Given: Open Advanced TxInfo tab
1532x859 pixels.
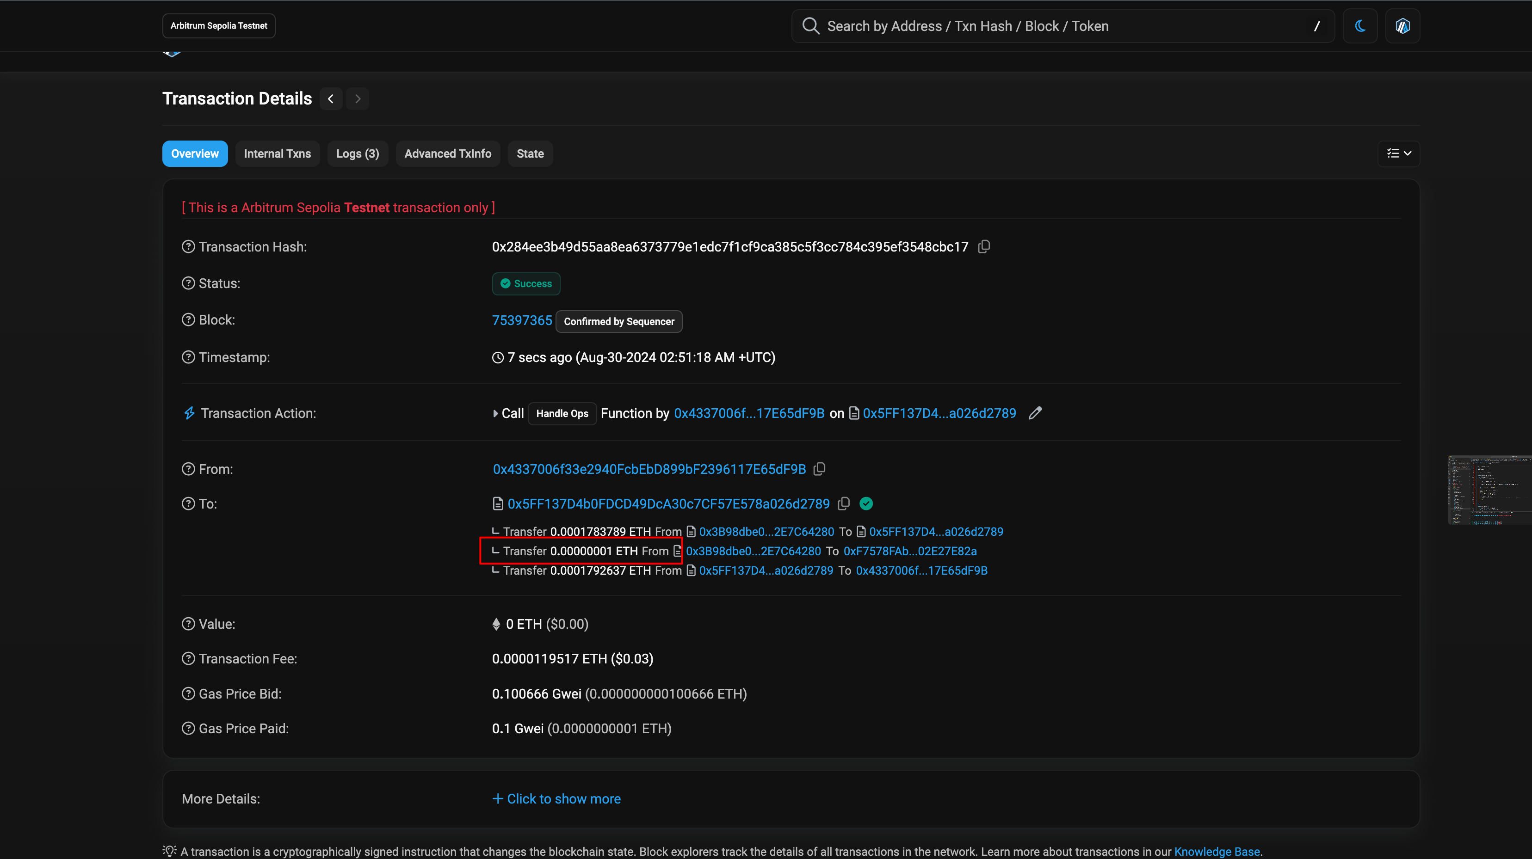Looking at the screenshot, I should (x=448, y=153).
